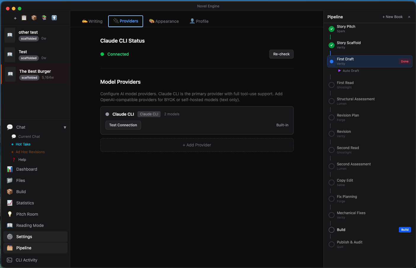Select the 'Test' book entry
Viewport: 416px width, 268px height.
(36, 55)
